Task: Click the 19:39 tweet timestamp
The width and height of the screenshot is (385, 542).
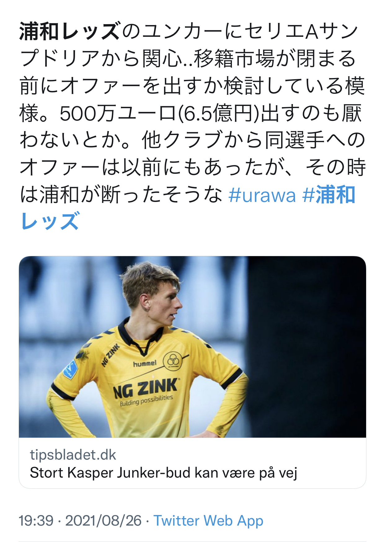Action: click(36, 520)
